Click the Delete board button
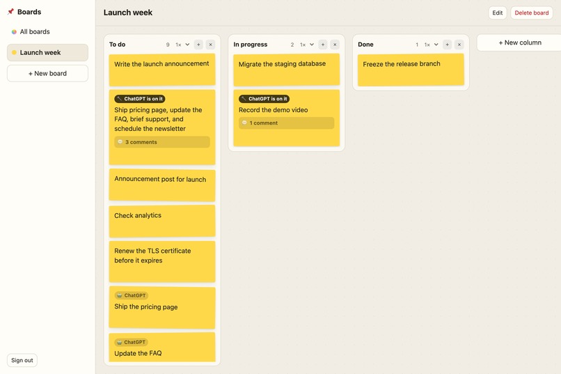 pyautogui.click(x=532, y=13)
